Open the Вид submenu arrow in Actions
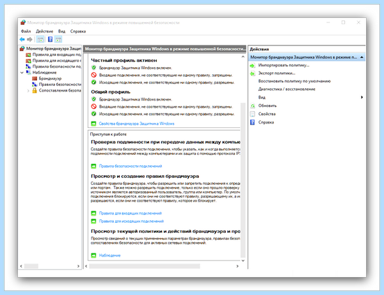Screen dimensions: 384x295 tap(362, 97)
